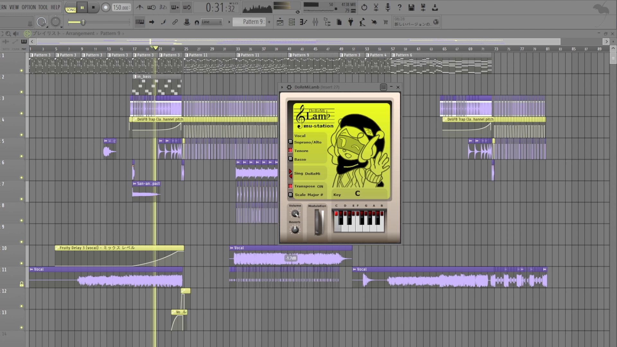Open the Pattern 9 selector dropdown

click(249, 22)
